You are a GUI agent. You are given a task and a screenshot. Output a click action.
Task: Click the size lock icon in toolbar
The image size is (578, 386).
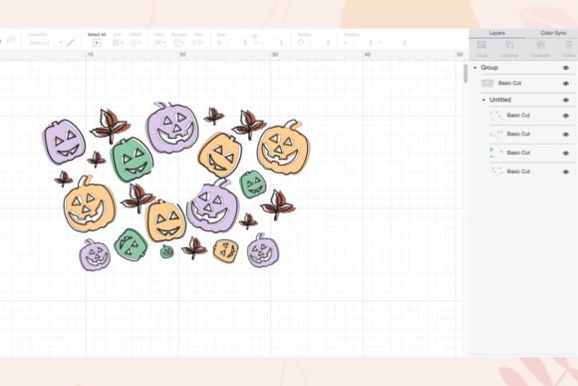point(255,36)
